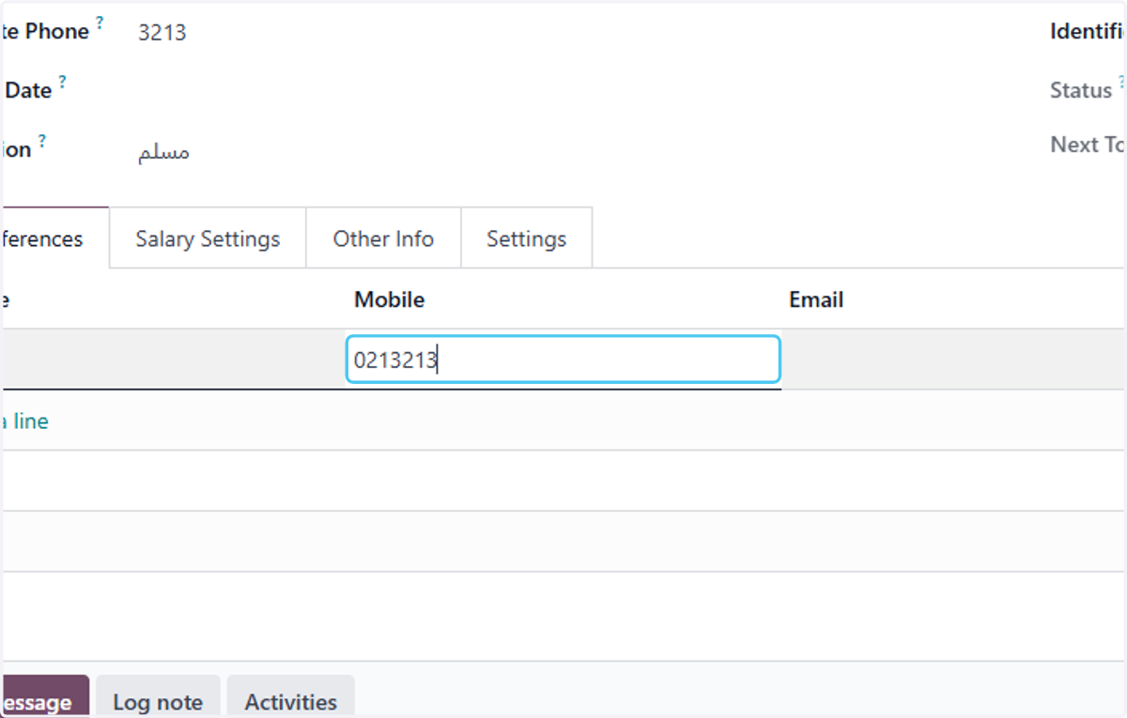The height and width of the screenshot is (718, 1127).
Task: Click the question mark beside Status
Action: coord(1121,82)
